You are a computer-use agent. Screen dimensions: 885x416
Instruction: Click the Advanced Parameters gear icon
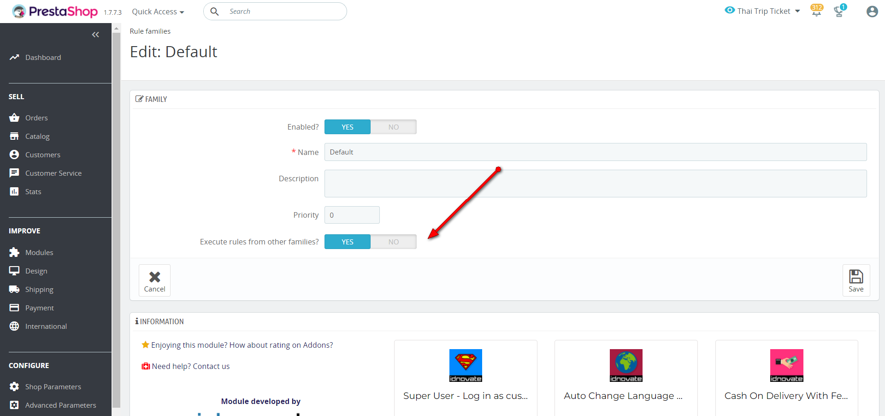(x=14, y=405)
